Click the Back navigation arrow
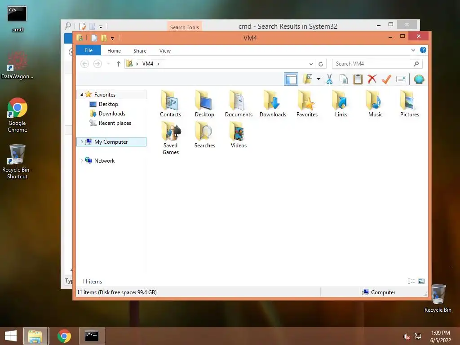This screenshot has width=460, height=345. [x=85, y=64]
